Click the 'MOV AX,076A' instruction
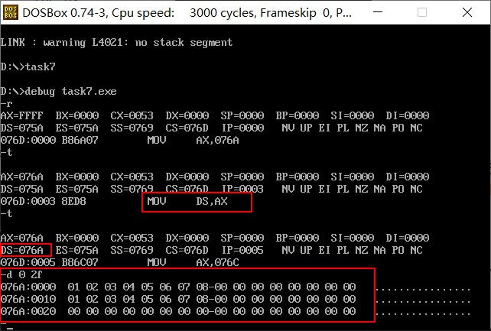The width and height of the screenshot is (491, 331). point(193,140)
